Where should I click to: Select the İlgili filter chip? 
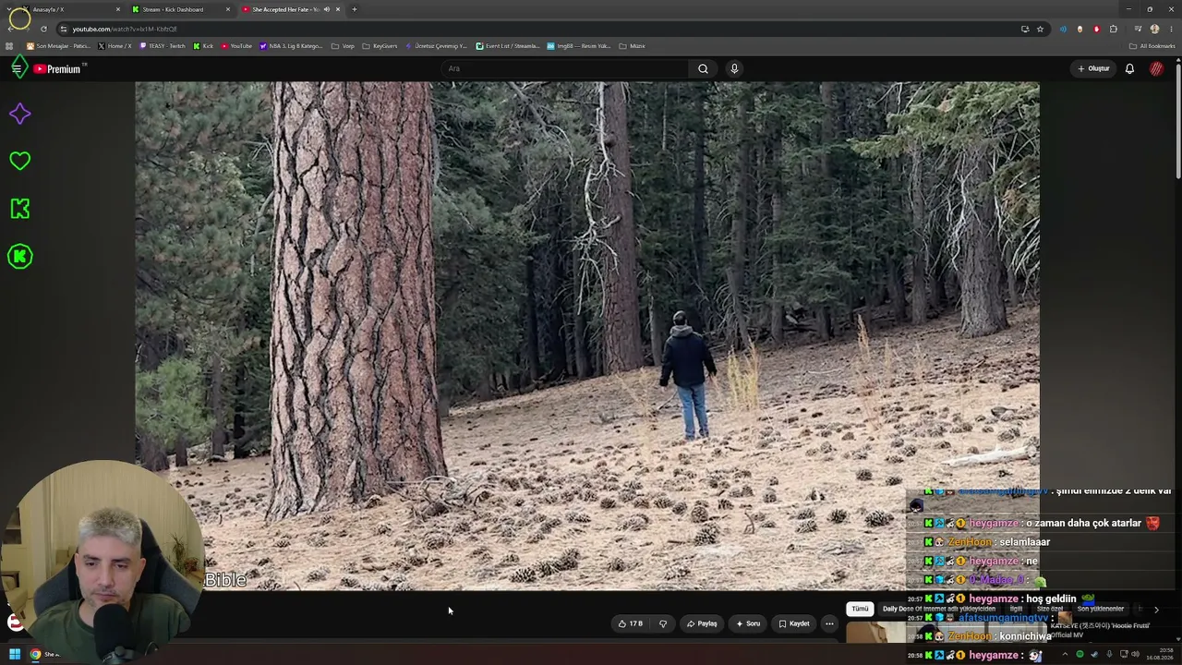[1016, 610]
